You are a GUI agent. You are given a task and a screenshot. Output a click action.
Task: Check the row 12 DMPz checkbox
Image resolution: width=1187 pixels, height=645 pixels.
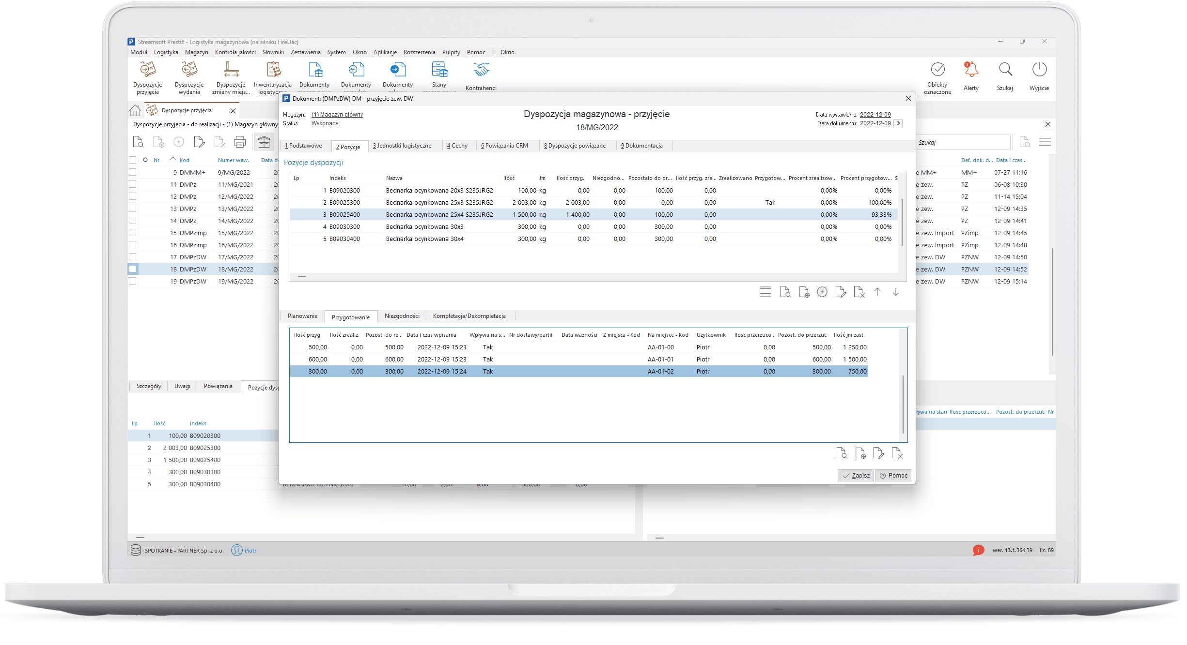pos(133,196)
